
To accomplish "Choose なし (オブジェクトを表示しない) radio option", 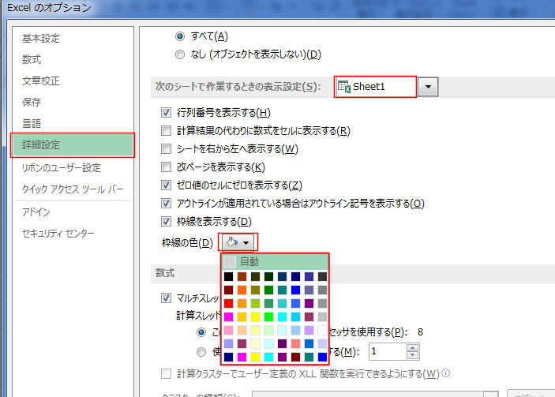I will point(180,54).
